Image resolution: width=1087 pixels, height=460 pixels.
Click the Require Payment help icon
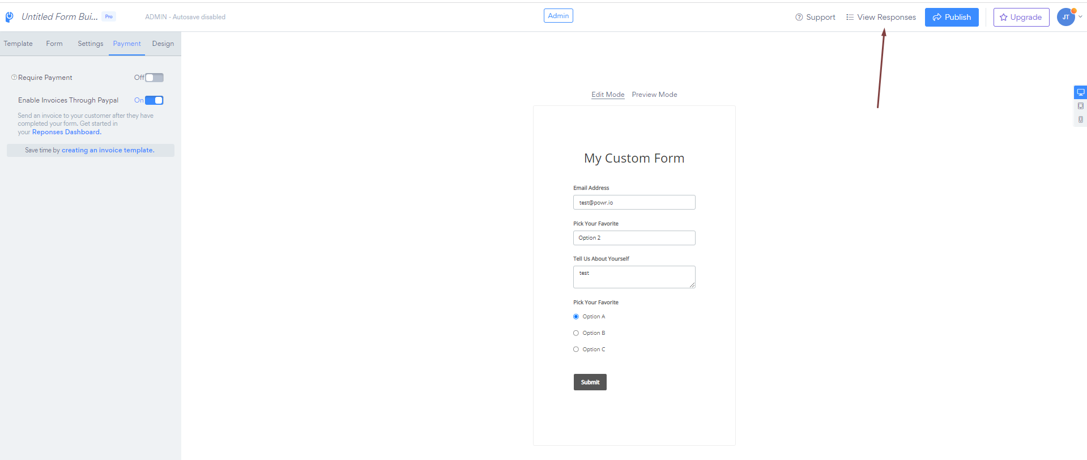(x=14, y=77)
